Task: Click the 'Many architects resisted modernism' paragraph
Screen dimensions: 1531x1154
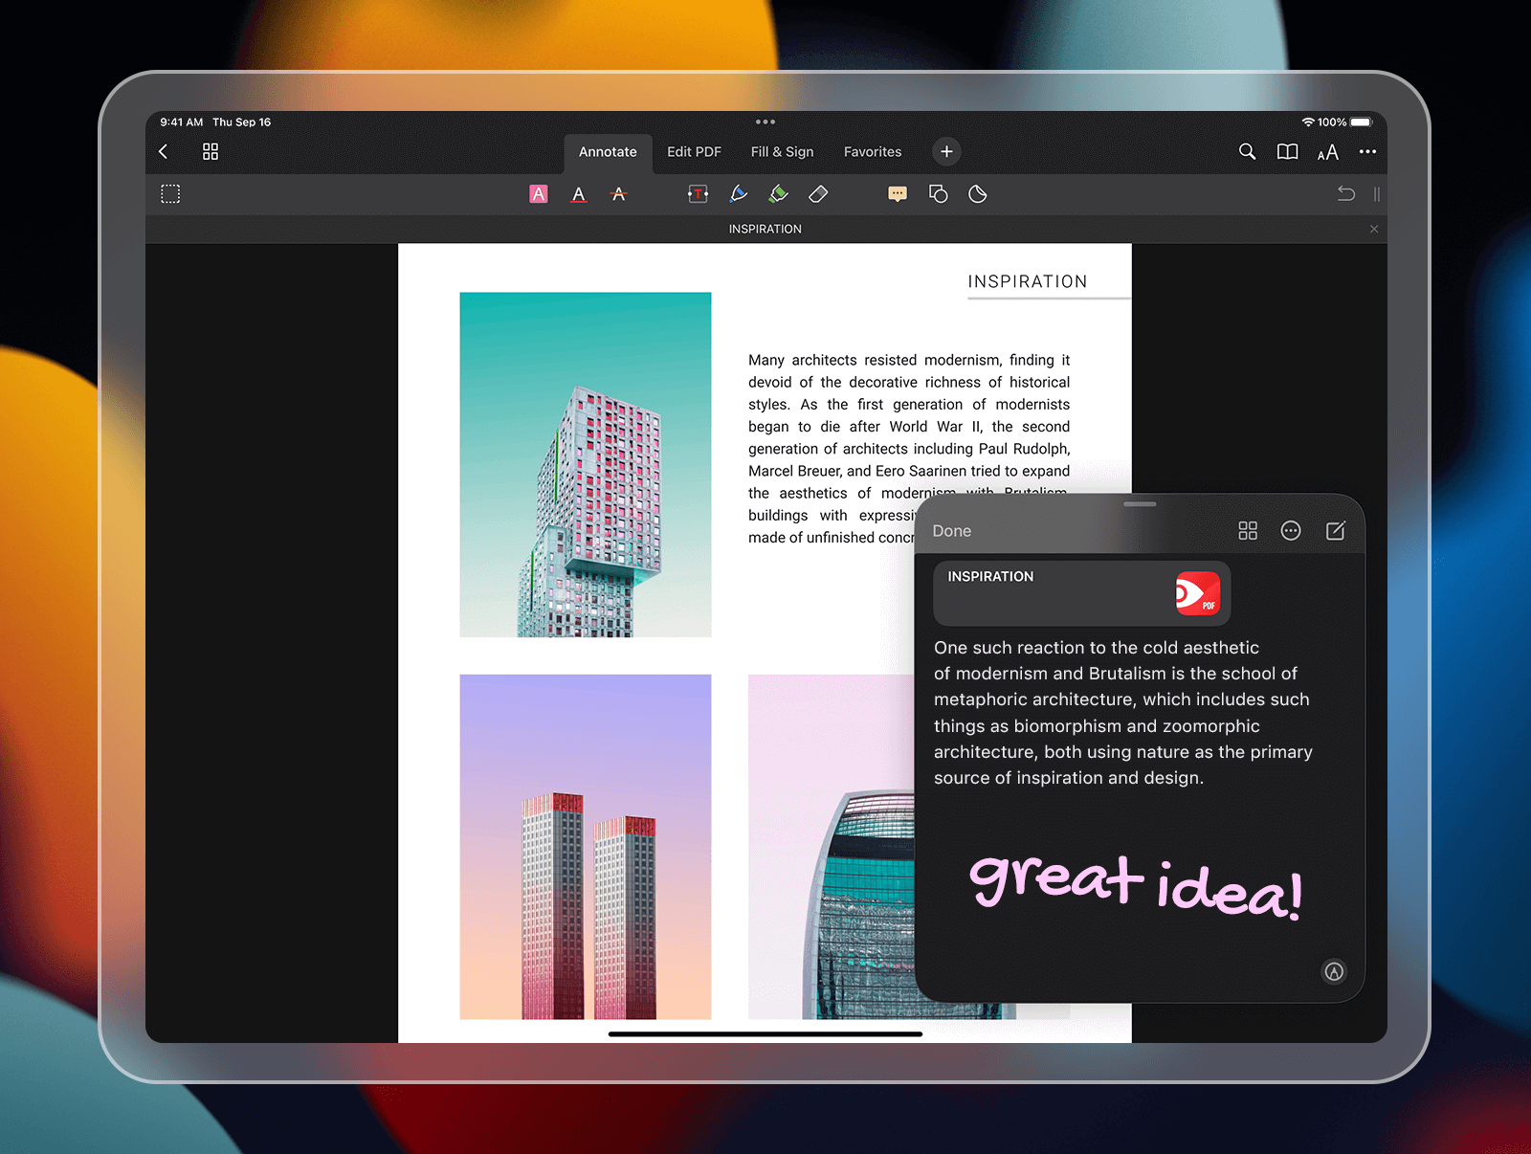Action: (x=909, y=449)
